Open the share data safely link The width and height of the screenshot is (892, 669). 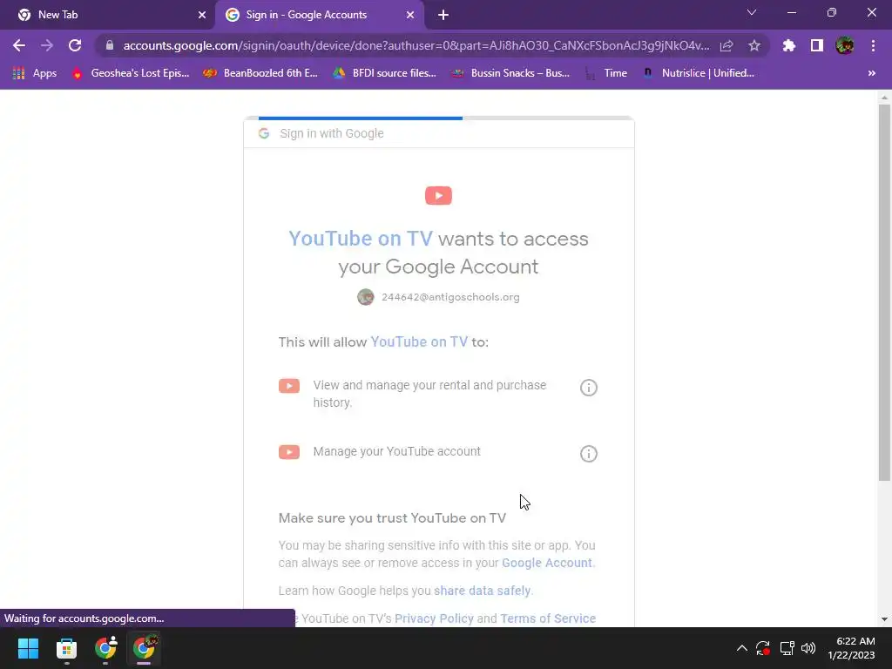pos(482,591)
